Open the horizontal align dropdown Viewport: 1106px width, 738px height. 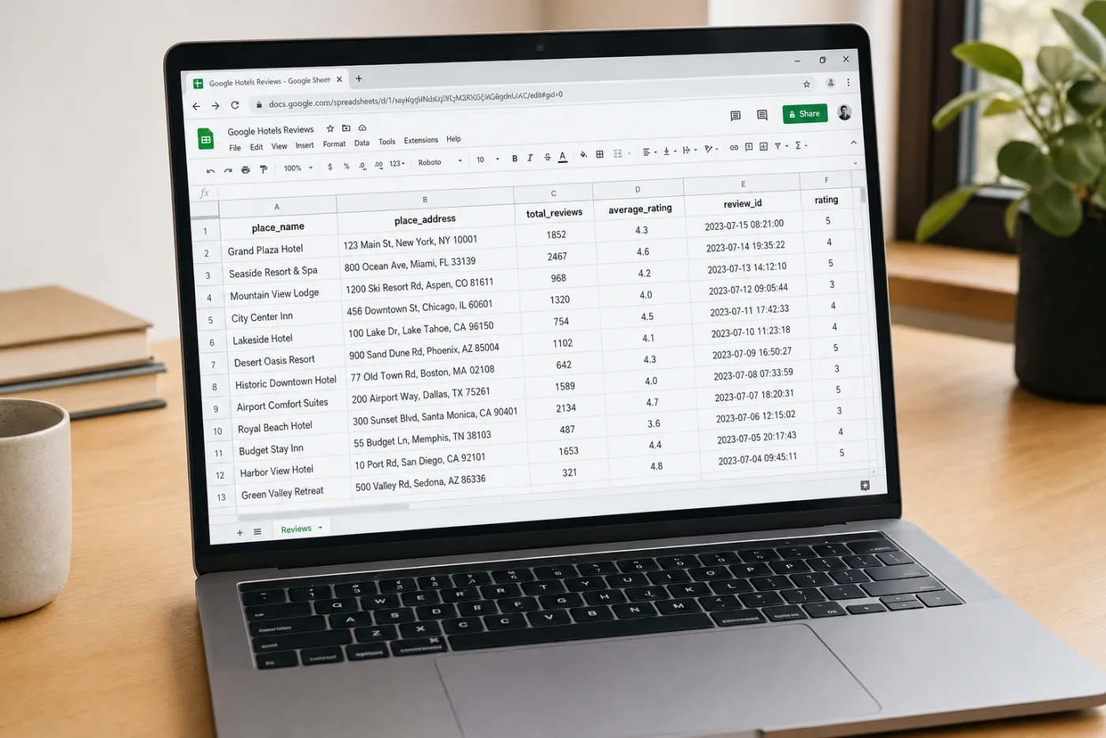tap(649, 152)
